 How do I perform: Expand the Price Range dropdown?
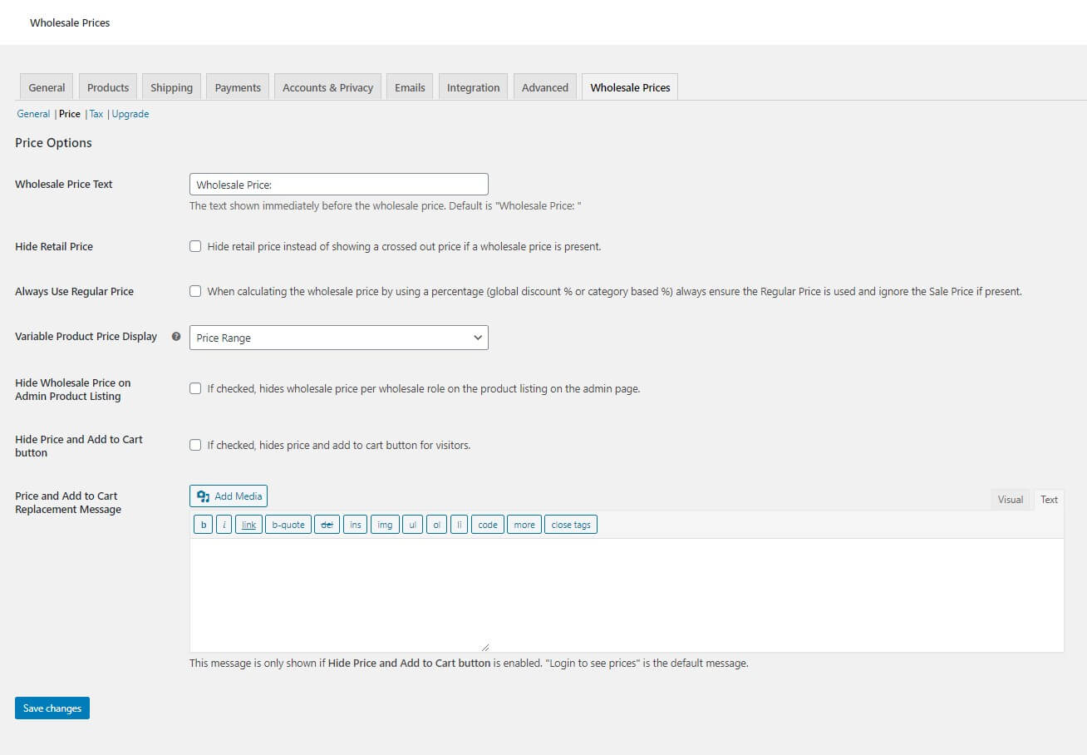coord(338,338)
